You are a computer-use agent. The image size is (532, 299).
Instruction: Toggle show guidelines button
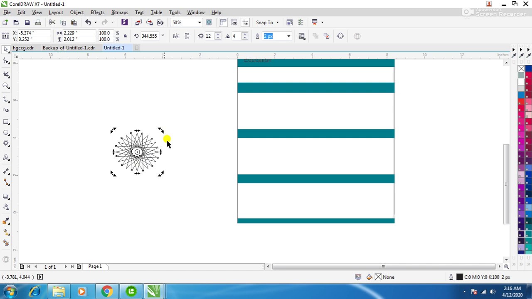tap(245, 22)
